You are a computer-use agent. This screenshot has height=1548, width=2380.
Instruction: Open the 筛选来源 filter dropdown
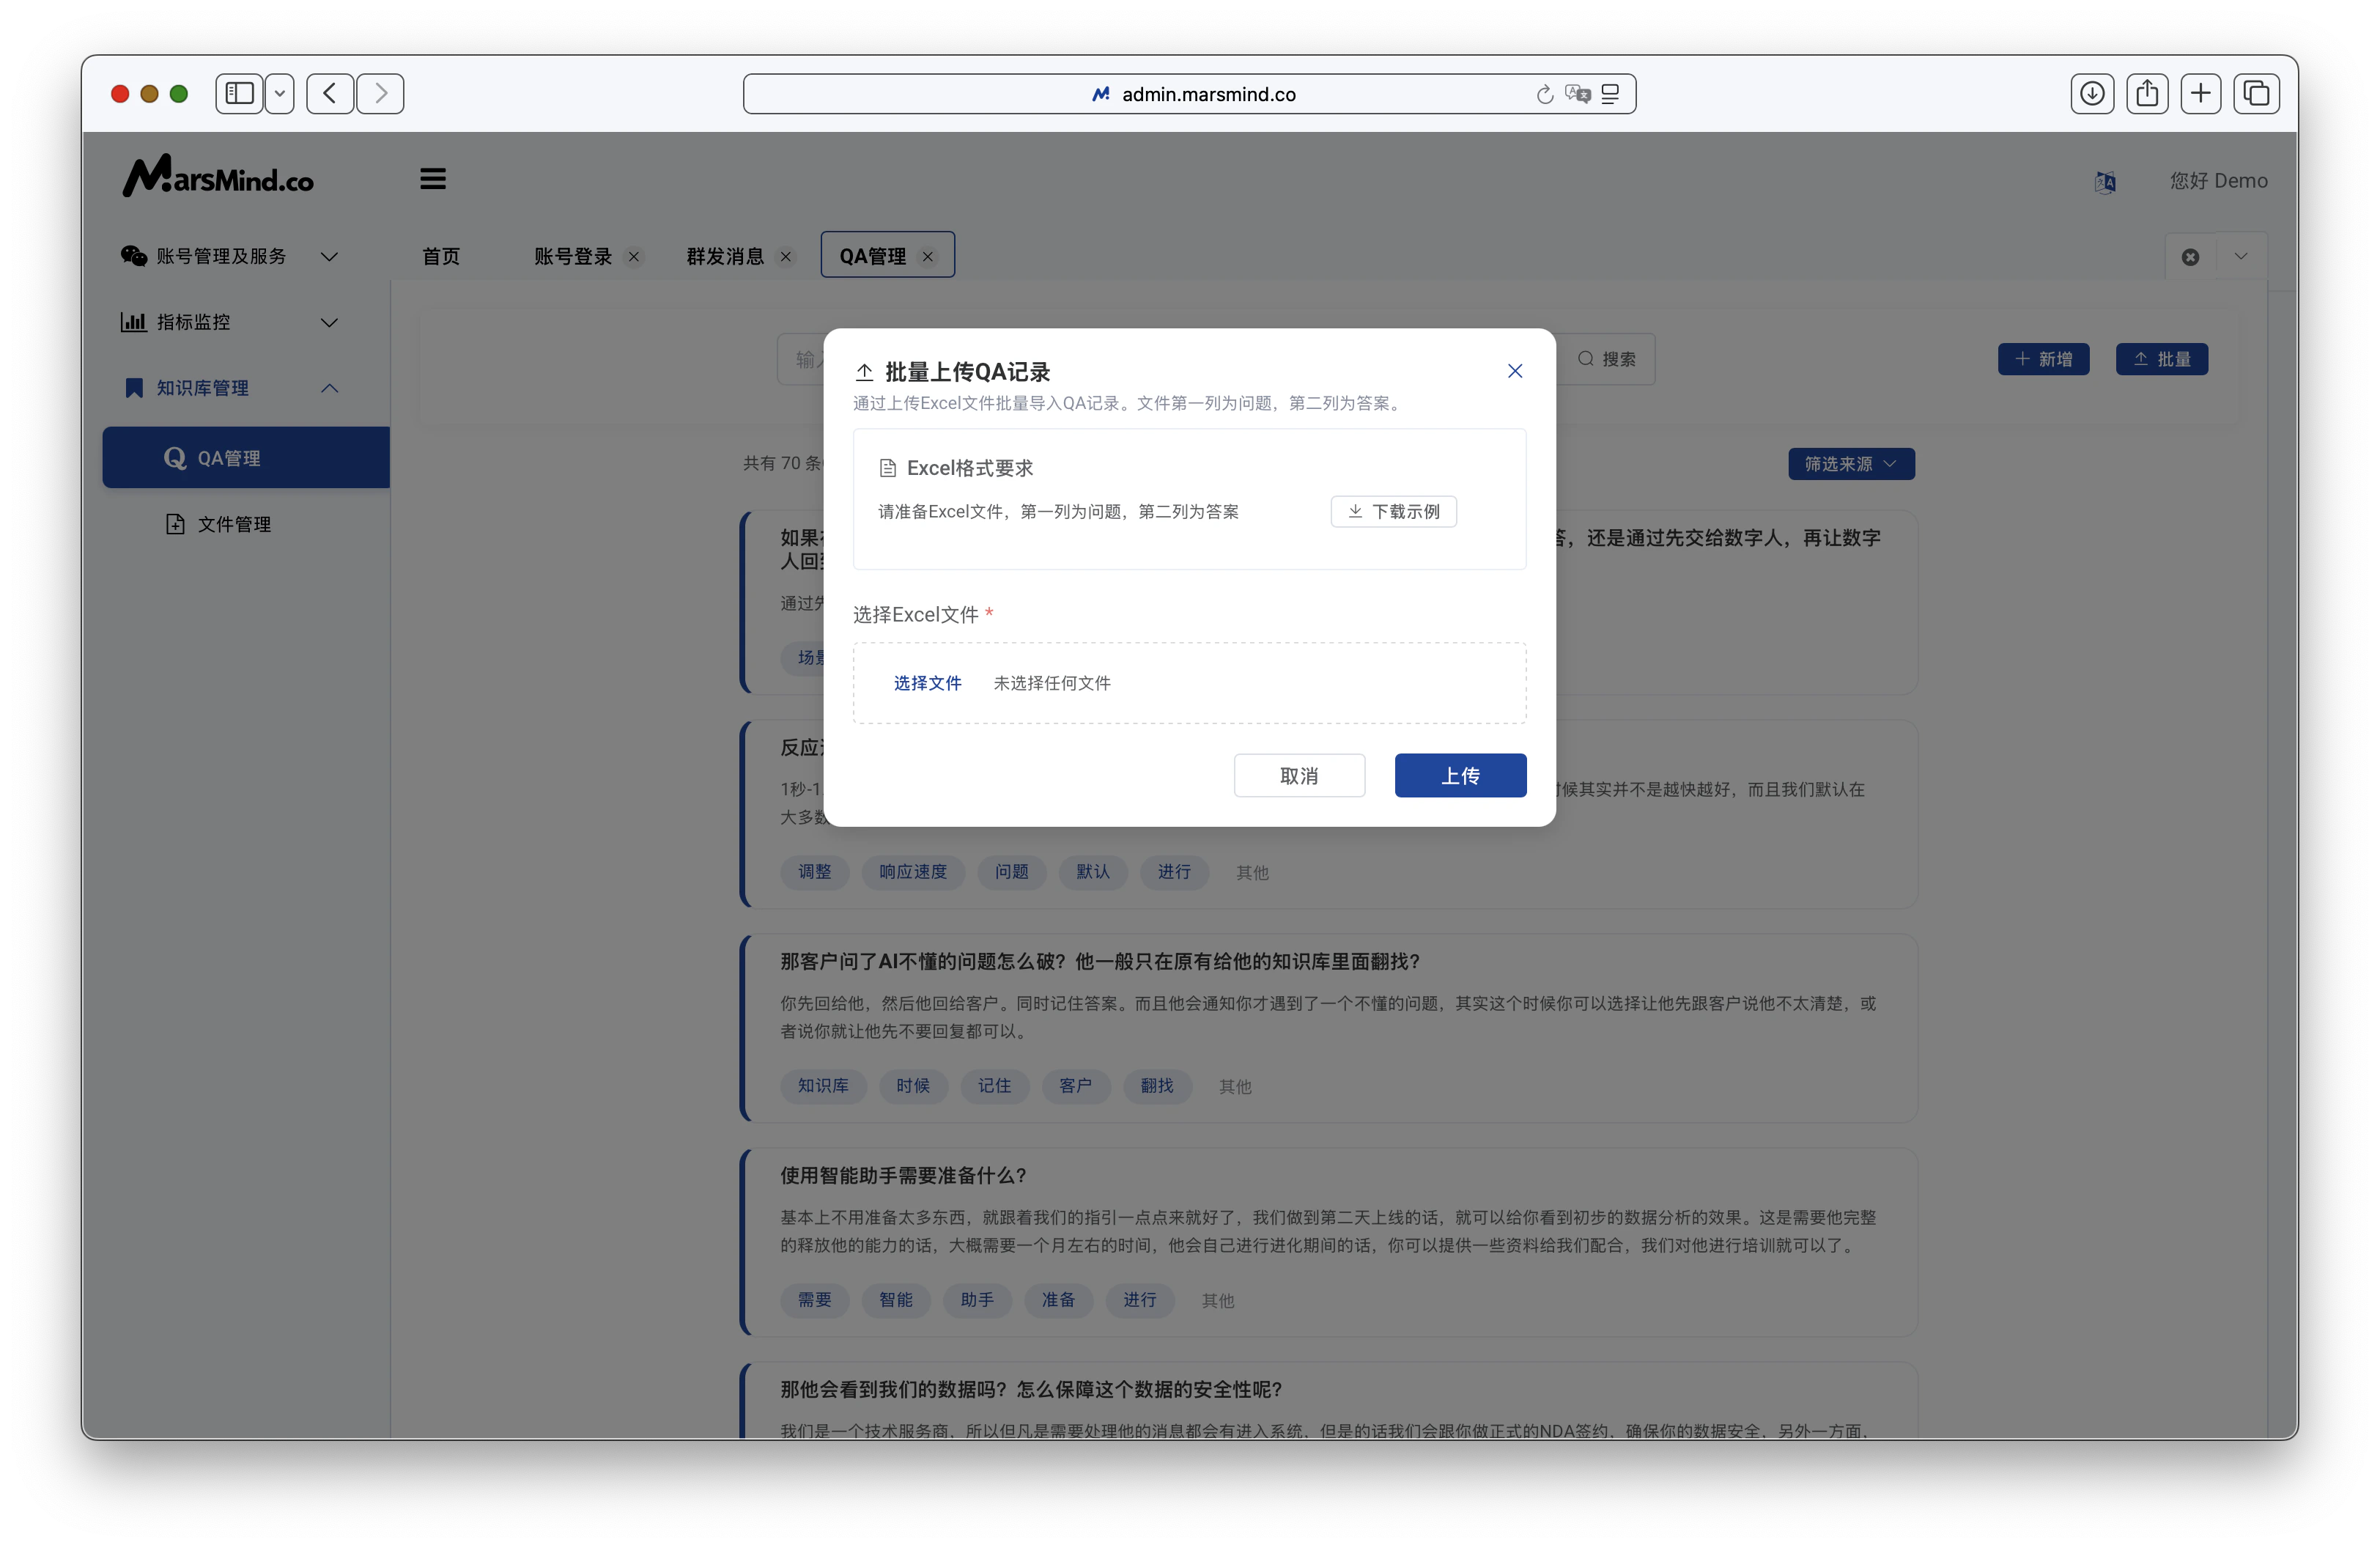(x=1849, y=463)
